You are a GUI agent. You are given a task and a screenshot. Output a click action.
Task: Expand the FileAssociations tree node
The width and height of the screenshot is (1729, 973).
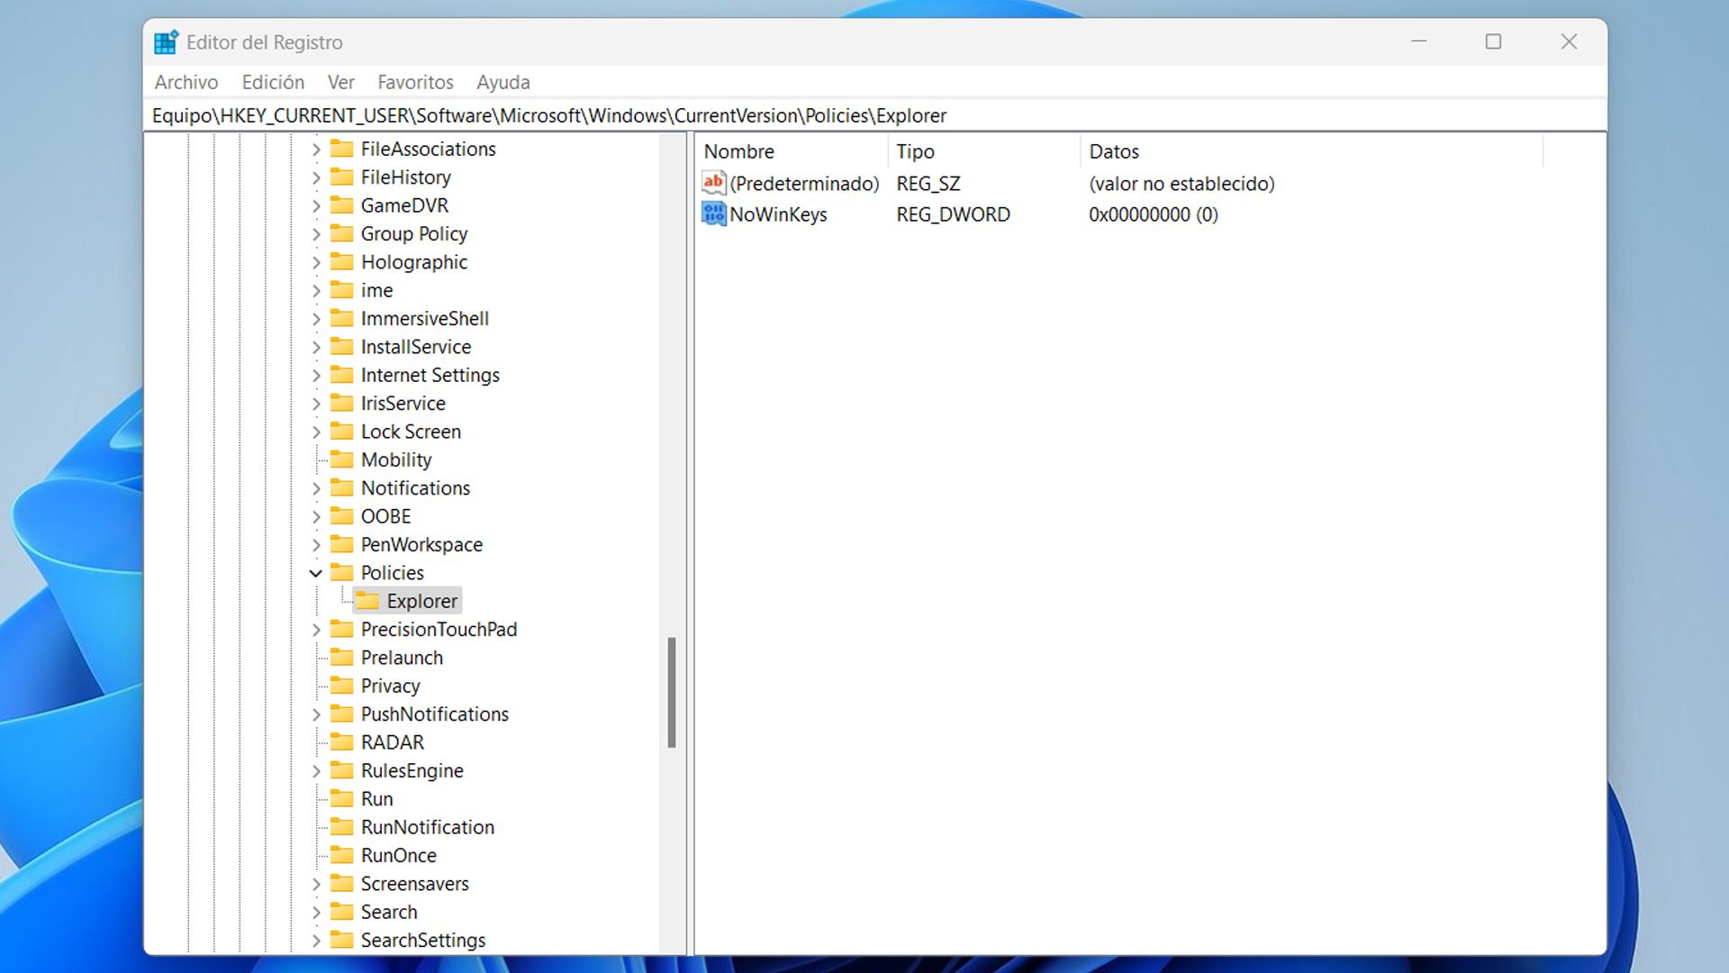(x=316, y=149)
